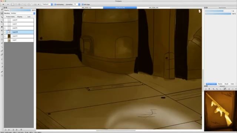Open the Color panel tab
The width and height of the screenshot is (237, 133).
click(232, 84)
